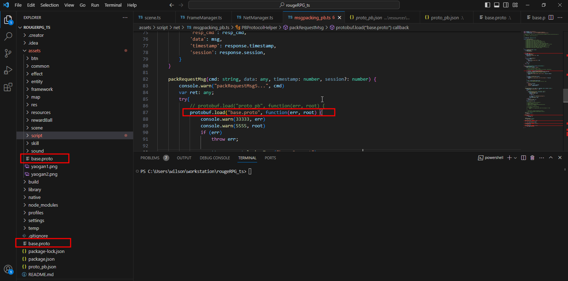The image size is (568, 281).
Task: Open the Extensions view
Action: pos(8,87)
